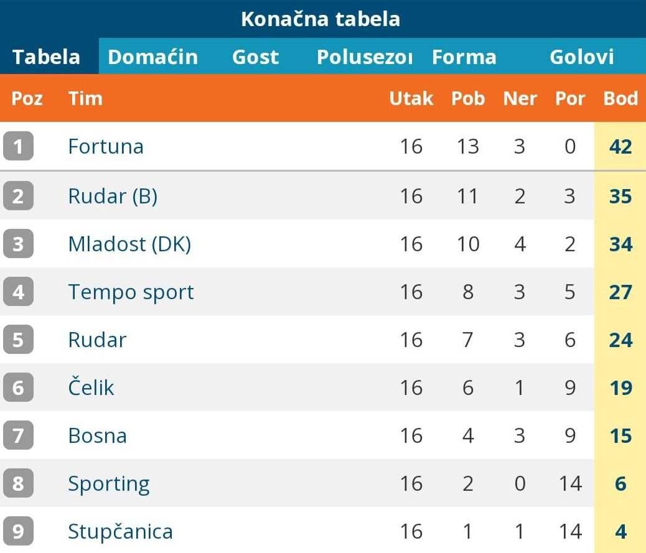This screenshot has height=553, width=646.
Task: Open Rudar (B) team page
Action: (113, 197)
